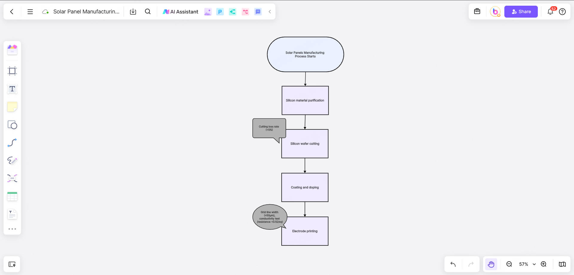The height and width of the screenshot is (275, 574).
Task: Select the Text tool
Action: (12, 89)
